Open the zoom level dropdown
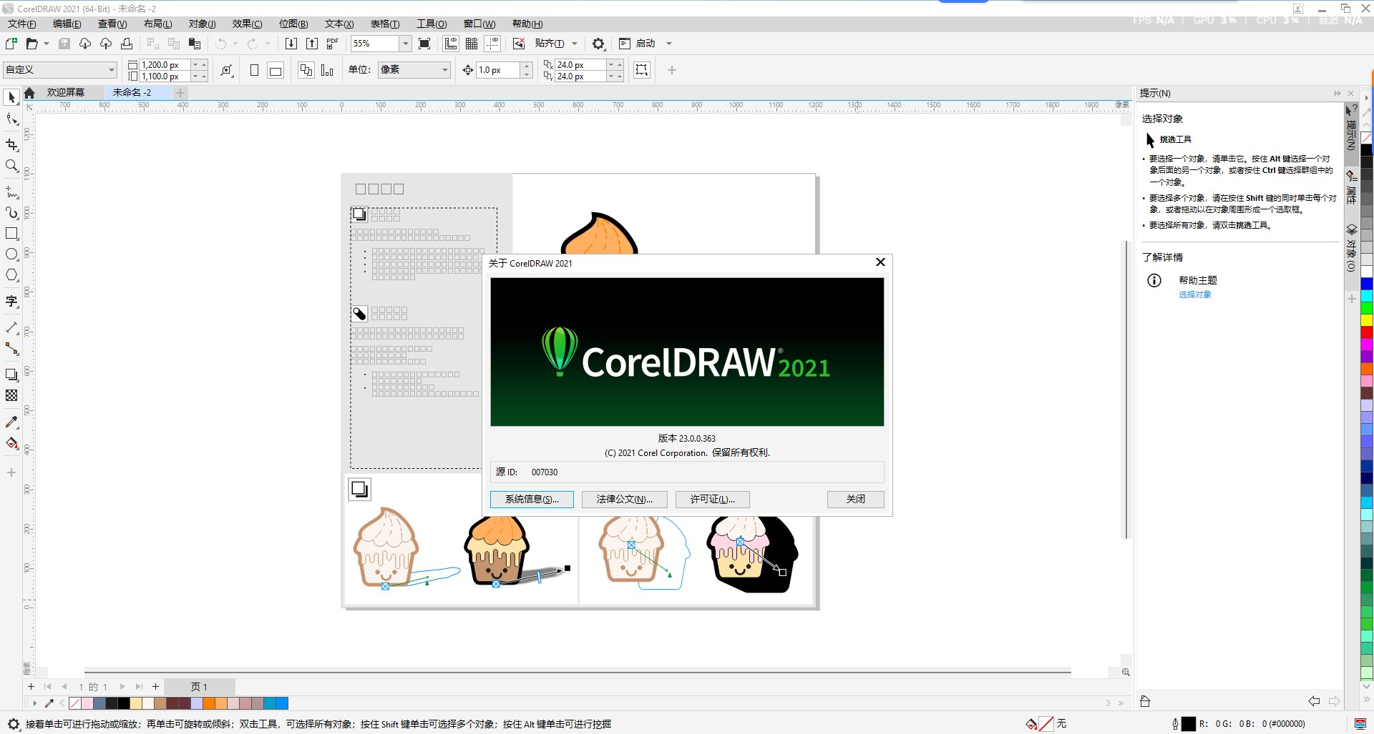 click(x=405, y=43)
